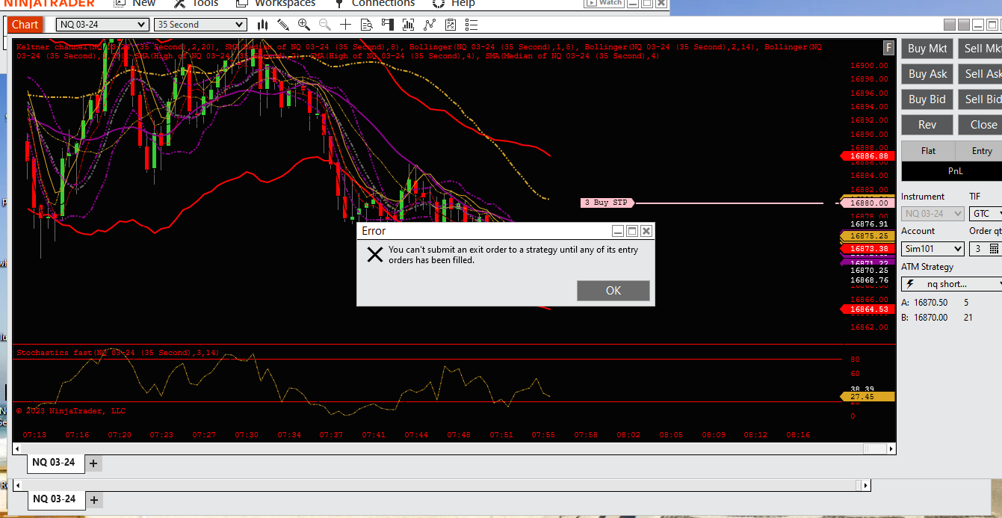Click the Sell Ask button

pos(980,74)
